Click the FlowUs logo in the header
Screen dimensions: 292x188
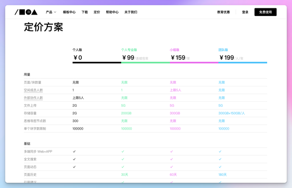(26, 12)
